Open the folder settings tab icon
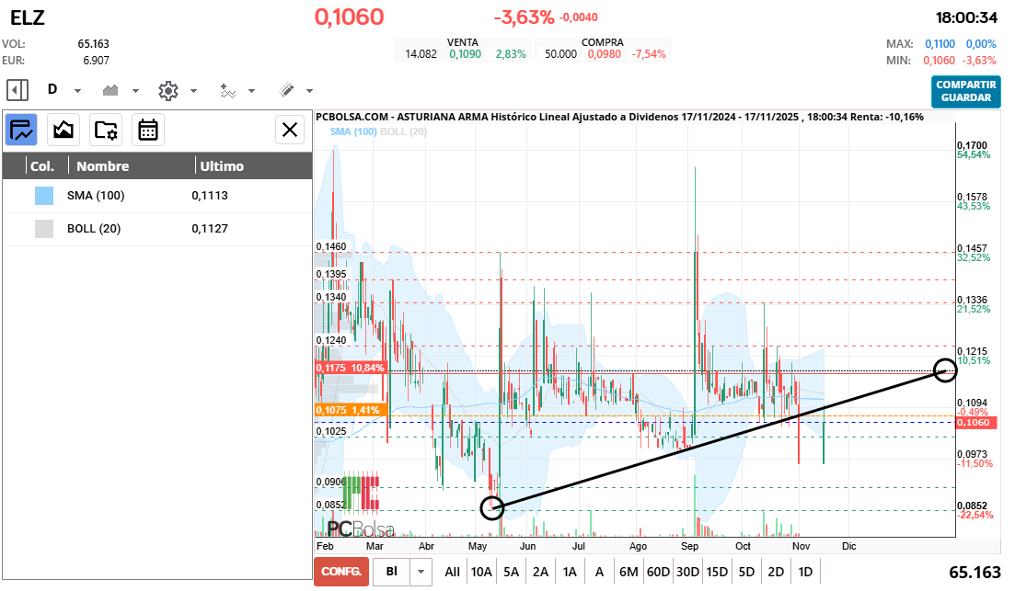The image size is (1015, 591). [x=106, y=130]
